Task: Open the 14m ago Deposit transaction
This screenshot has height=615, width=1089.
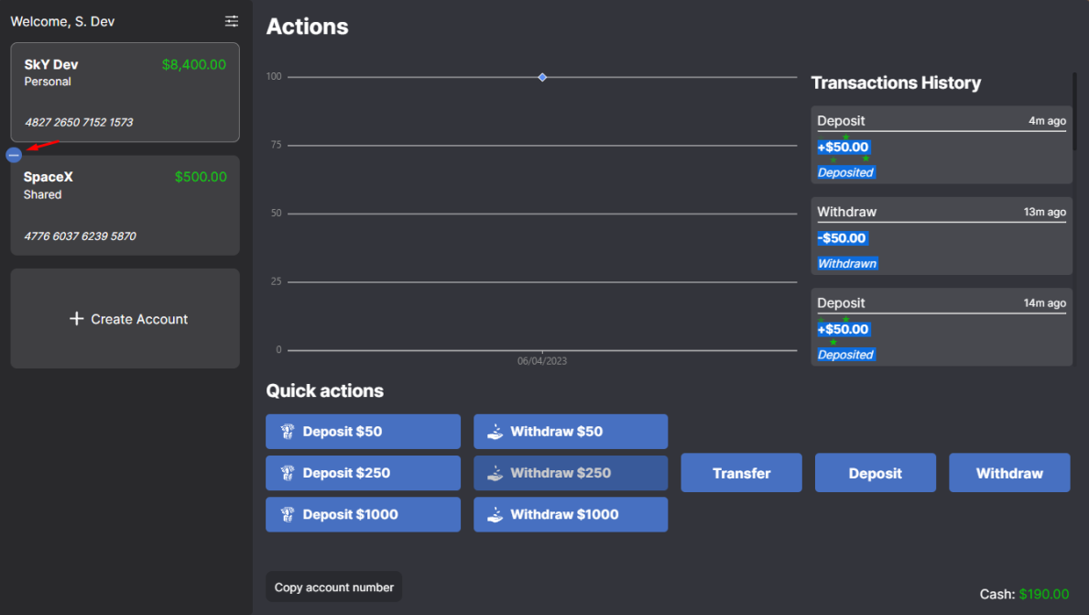Action: click(941, 327)
